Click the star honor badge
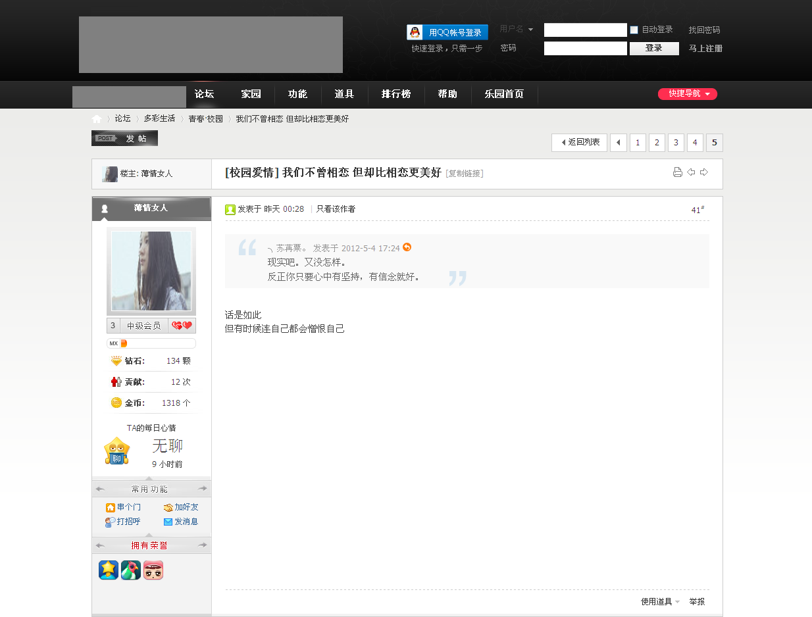 click(x=109, y=570)
